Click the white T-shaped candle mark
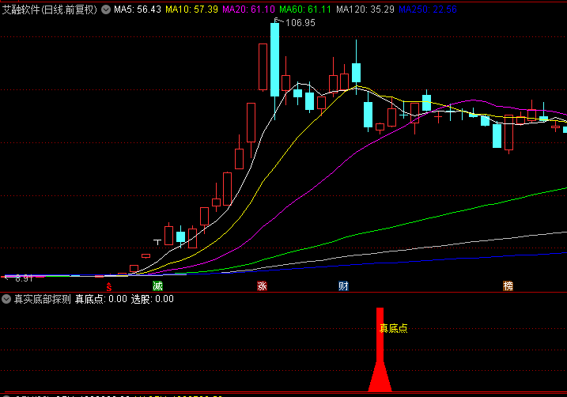Viewport: 567px width, 397px height. click(157, 242)
